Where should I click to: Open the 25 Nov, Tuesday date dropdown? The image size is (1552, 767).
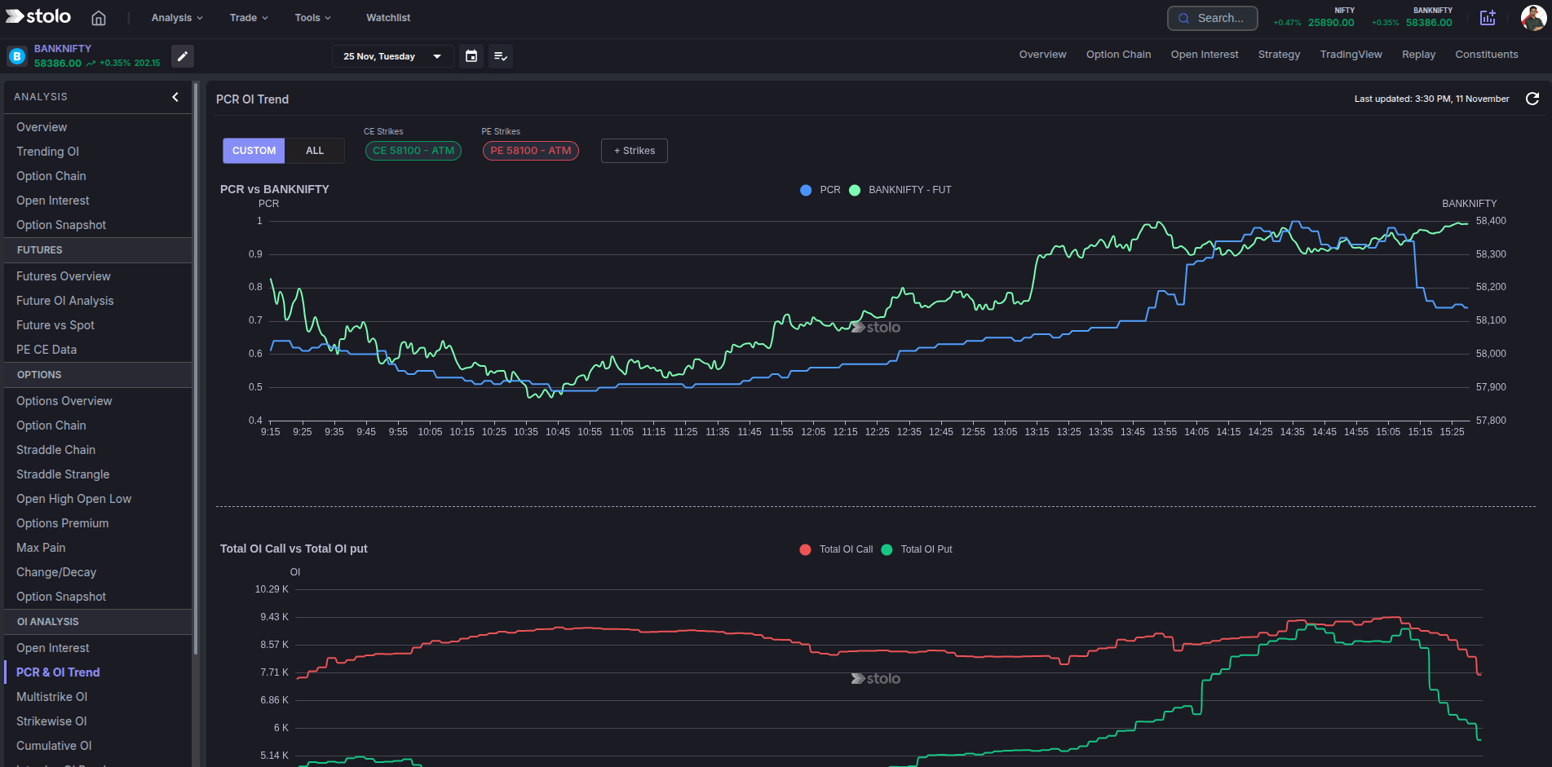click(x=392, y=56)
